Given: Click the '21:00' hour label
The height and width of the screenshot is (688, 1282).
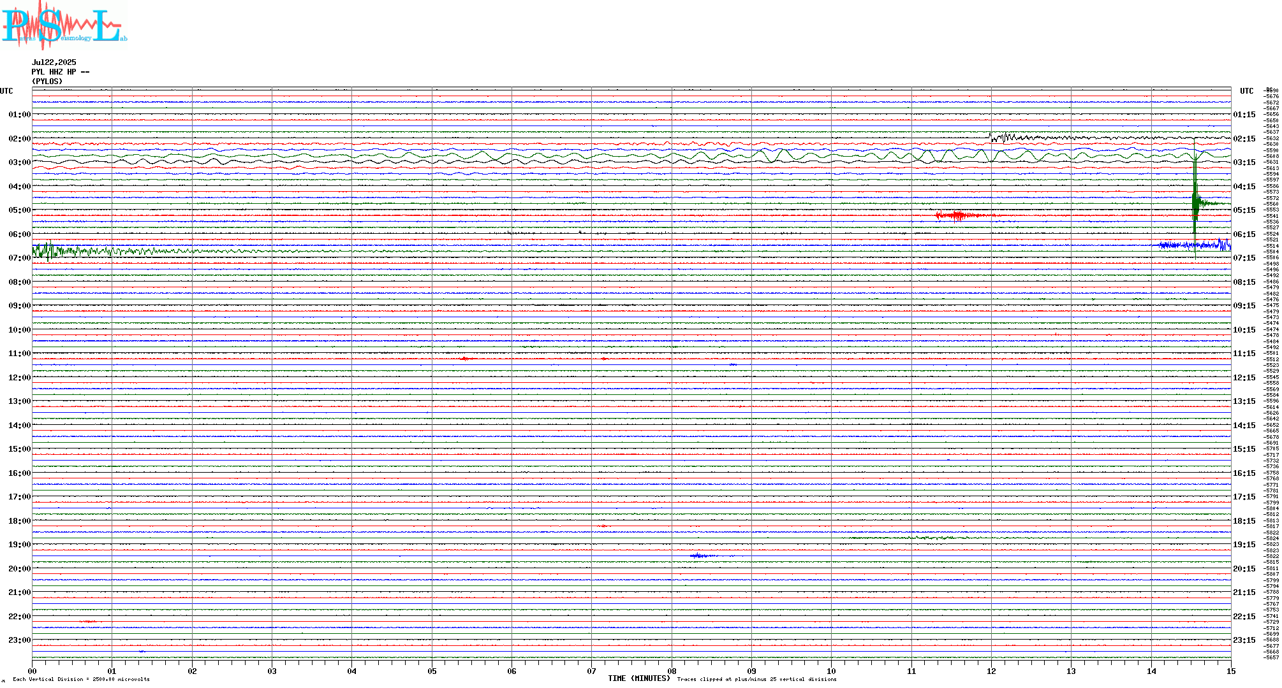Looking at the screenshot, I should (20, 592).
